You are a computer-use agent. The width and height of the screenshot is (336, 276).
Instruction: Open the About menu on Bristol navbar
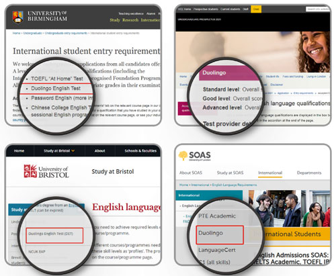[100, 151]
